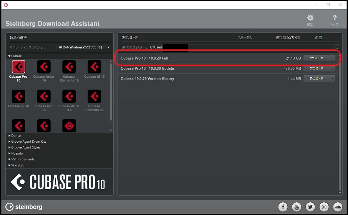The height and width of the screenshot is (215, 348).
Task: Open Steinberg's Facebook page icon
Action: coord(283,207)
